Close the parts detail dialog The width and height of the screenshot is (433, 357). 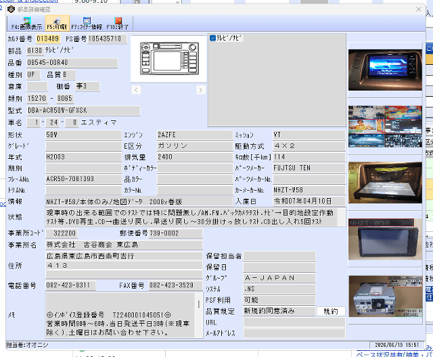tap(418, 9)
